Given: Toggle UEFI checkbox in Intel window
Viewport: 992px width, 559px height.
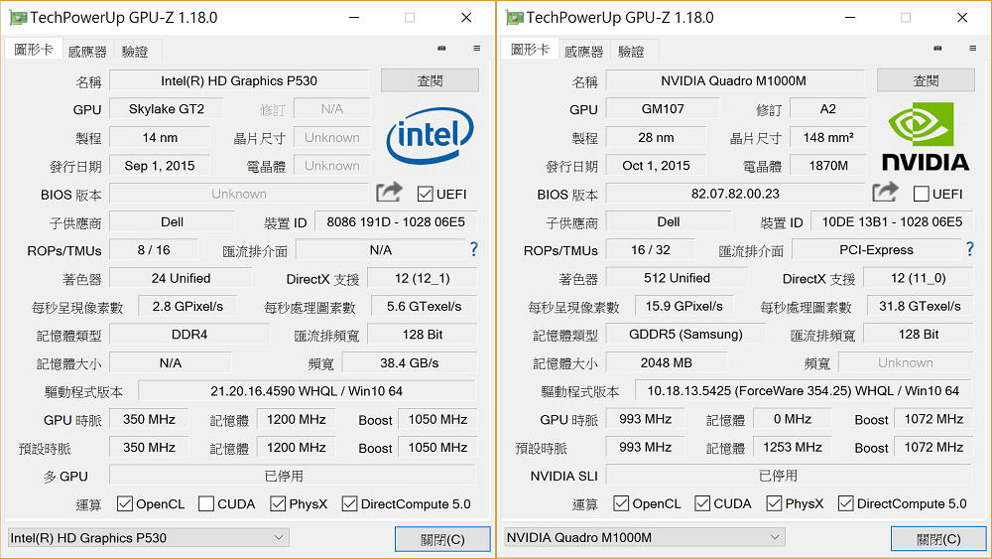Looking at the screenshot, I should click(x=426, y=194).
